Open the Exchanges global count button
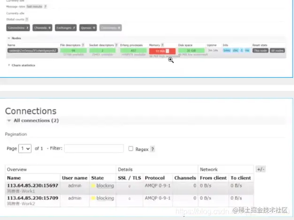 click(x=66, y=28)
